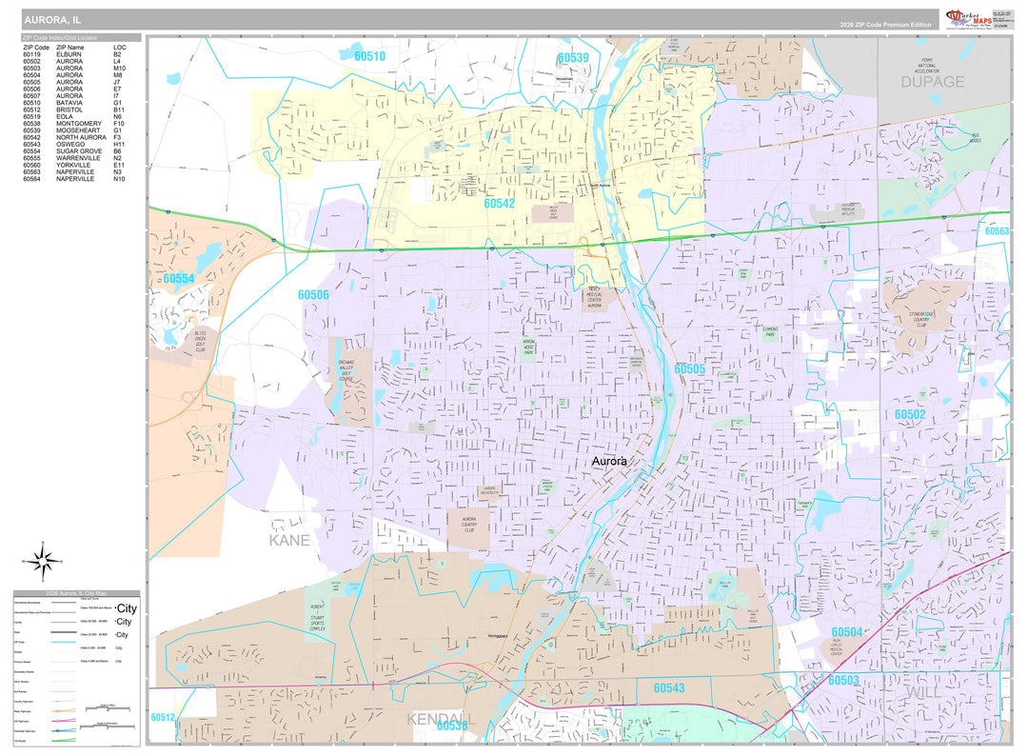Click the KANE county label
The height and width of the screenshot is (756, 1028).
(289, 540)
